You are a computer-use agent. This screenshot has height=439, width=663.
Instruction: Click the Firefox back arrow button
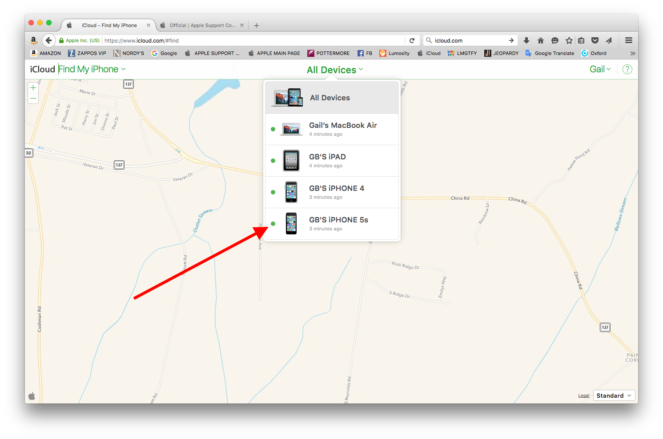[x=48, y=40]
